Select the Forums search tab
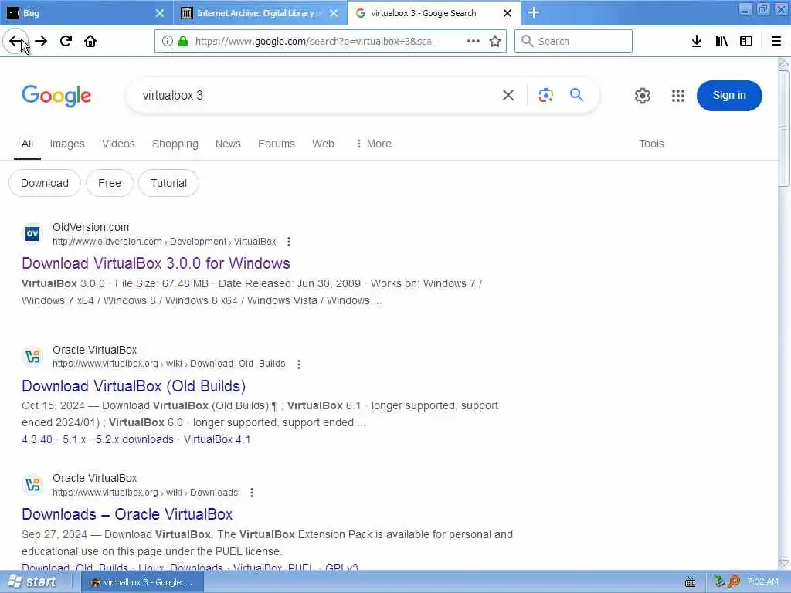This screenshot has width=791, height=593. [x=277, y=144]
